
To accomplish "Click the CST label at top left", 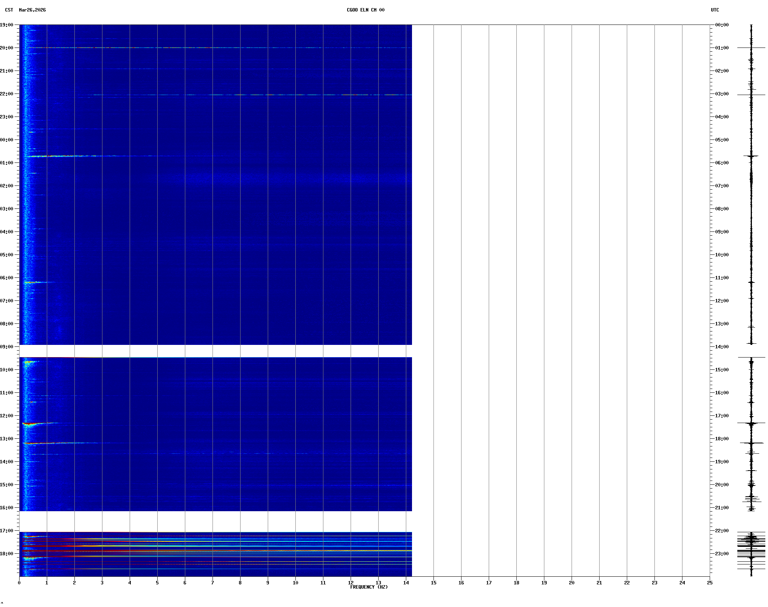I will 9,10.
